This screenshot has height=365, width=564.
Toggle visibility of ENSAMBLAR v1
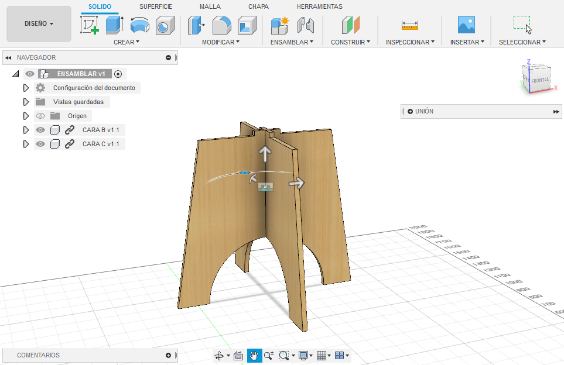(x=30, y=74)
